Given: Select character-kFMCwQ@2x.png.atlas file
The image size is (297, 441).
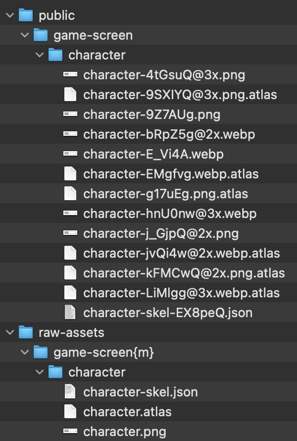Looking at the screenshot, I should tap(184, 273).
